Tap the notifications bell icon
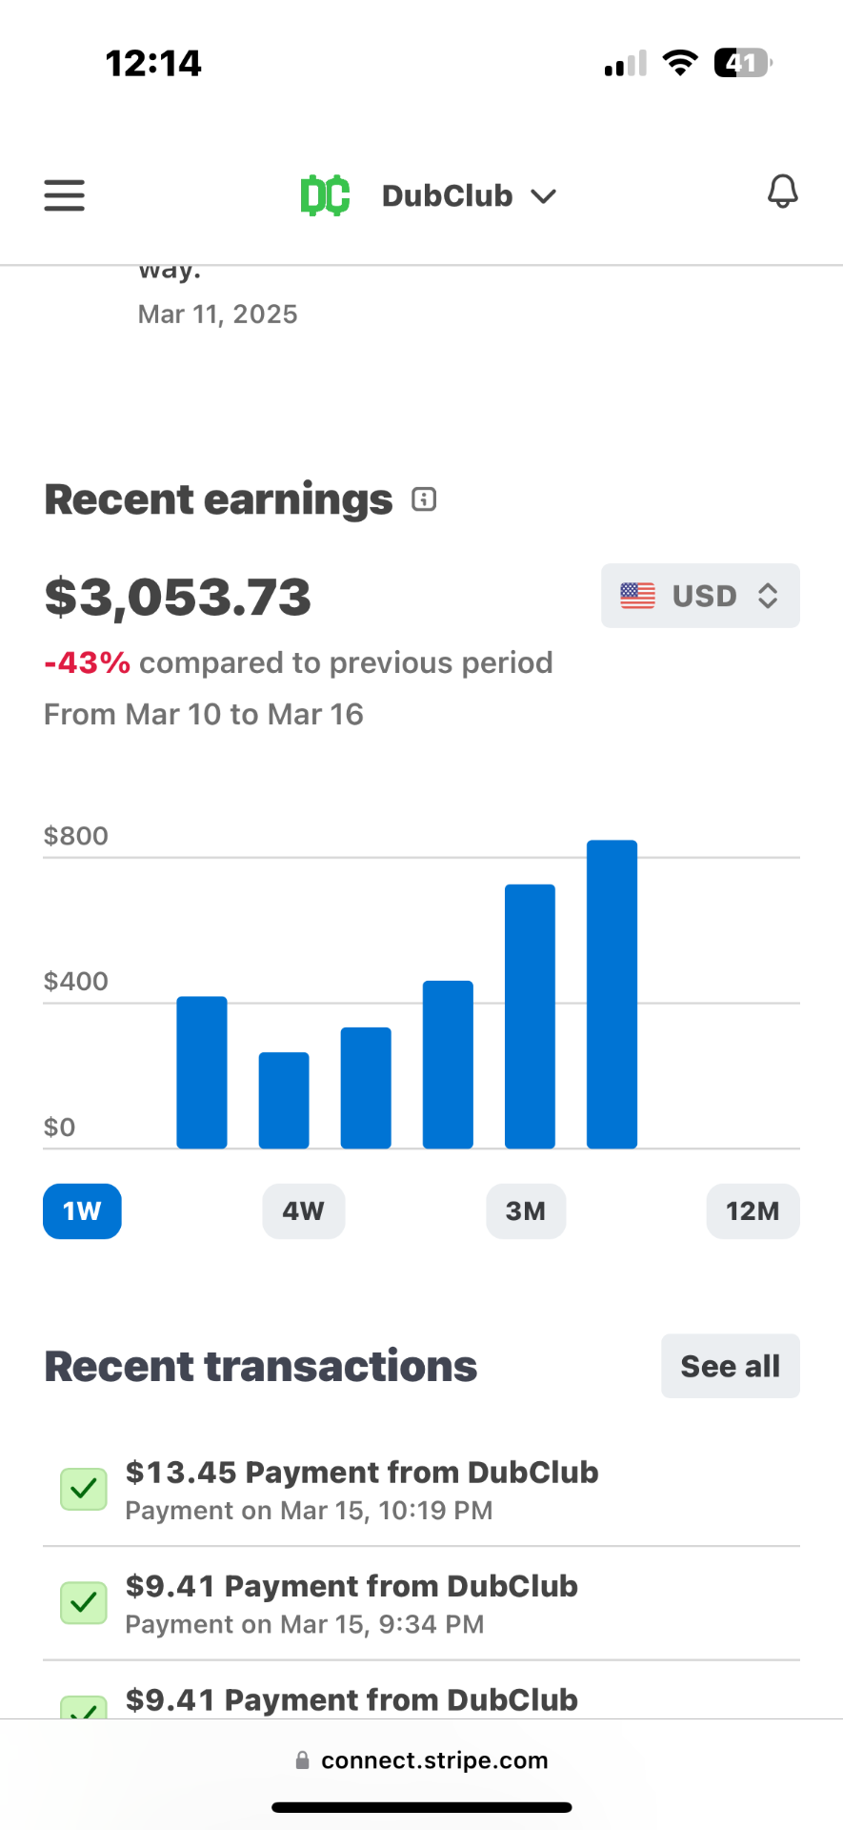Screen dimensions: 843x1830 coord(782,193)
